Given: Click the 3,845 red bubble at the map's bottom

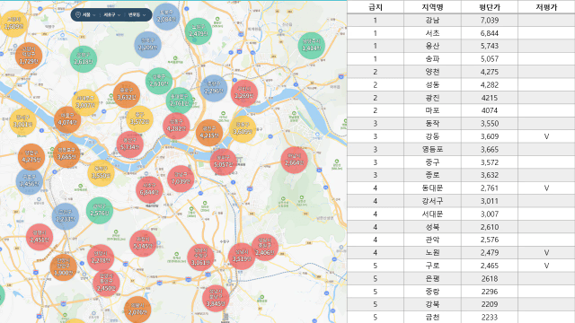Looking at the screenshot, I should pos(216,299).
